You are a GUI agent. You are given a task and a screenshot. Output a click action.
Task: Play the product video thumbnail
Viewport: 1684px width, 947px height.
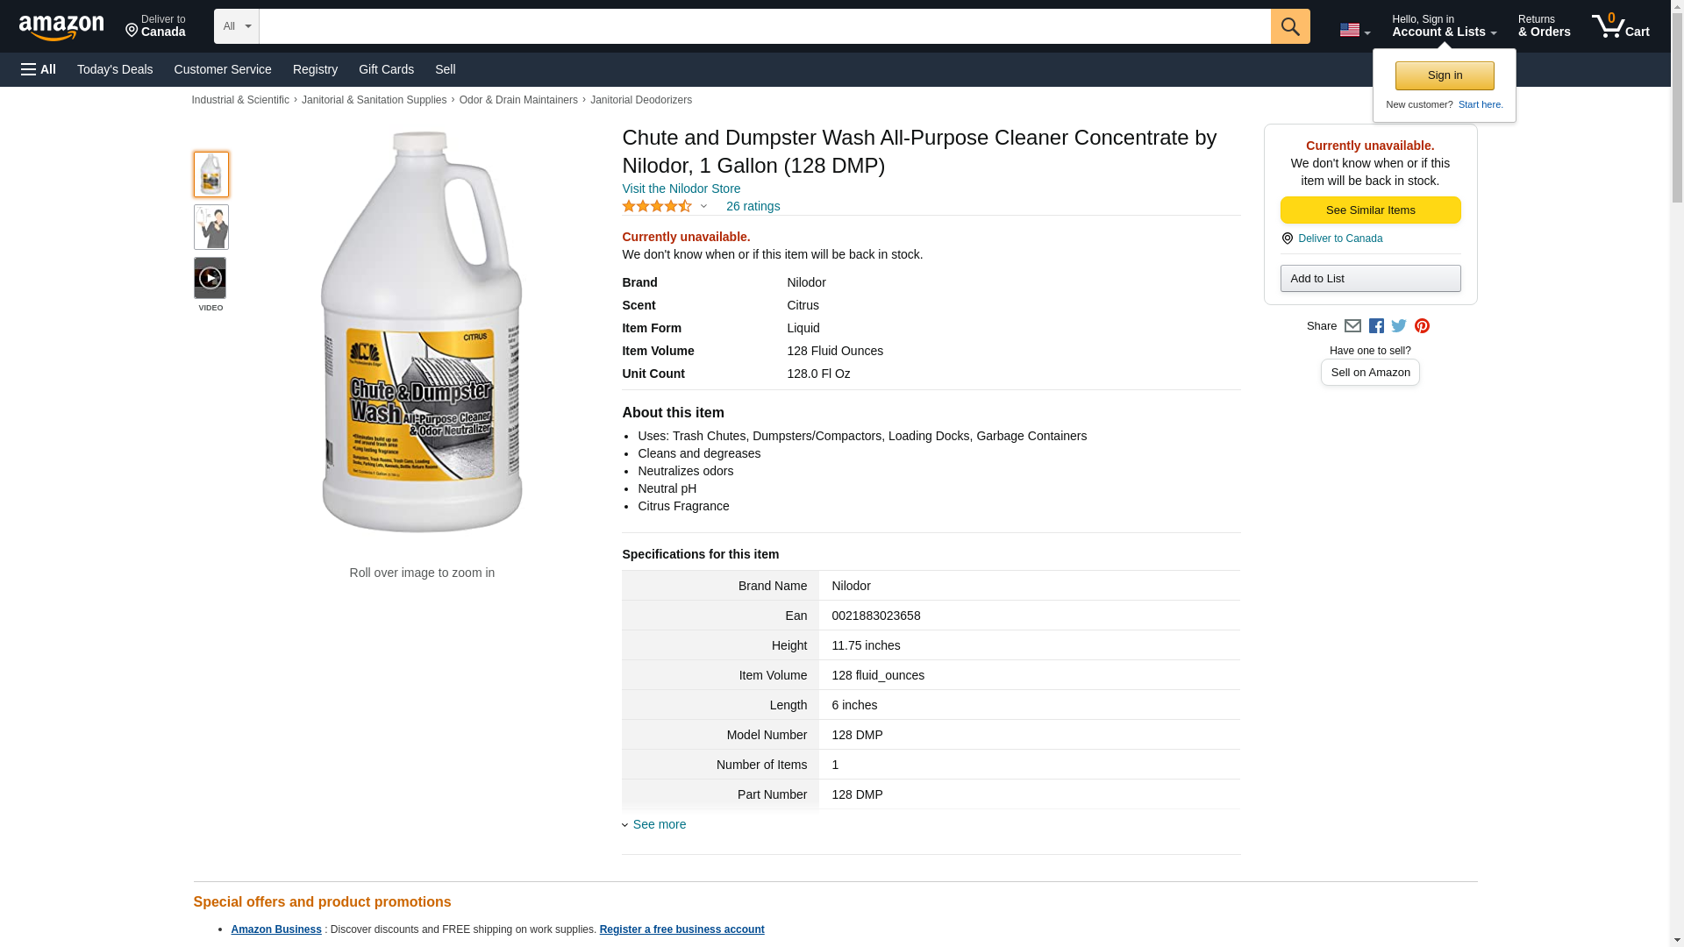pyautogui.click(x=210, y=278)
